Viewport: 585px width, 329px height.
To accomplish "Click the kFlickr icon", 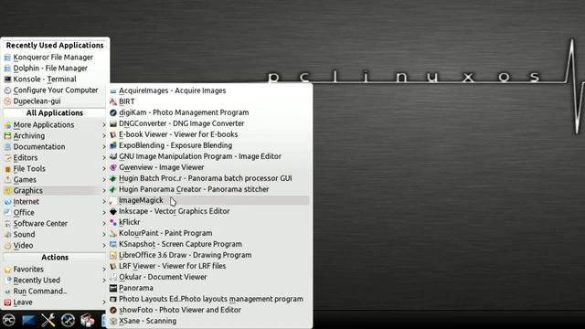I will (113, 222).
